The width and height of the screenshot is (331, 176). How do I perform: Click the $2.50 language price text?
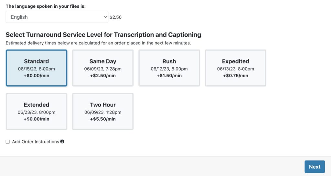point(116,17)
